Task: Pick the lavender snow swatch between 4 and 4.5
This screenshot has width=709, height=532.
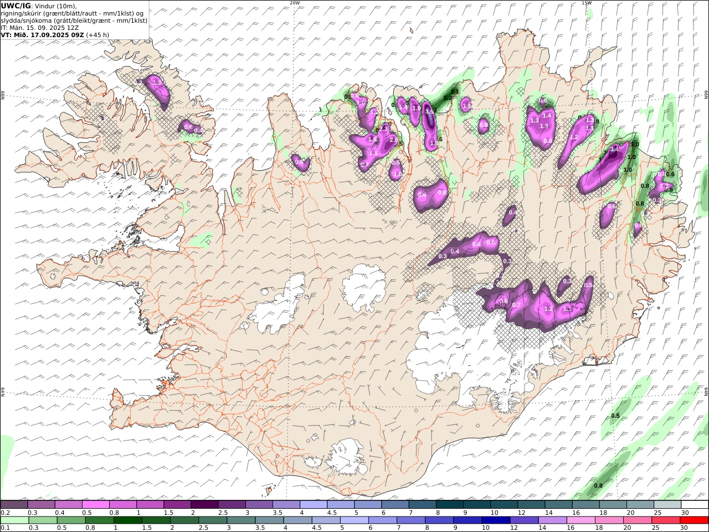Action: [x=314, y=505]
